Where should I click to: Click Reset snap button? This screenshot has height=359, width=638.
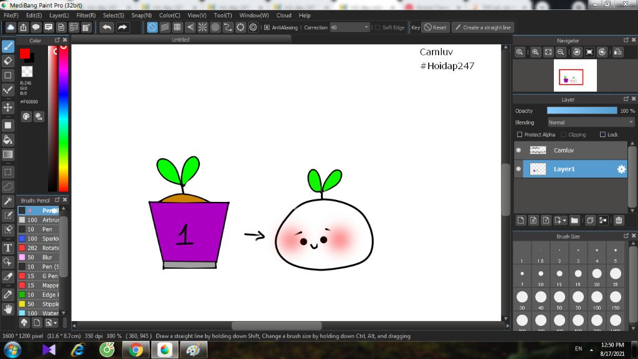pos(436,27)
